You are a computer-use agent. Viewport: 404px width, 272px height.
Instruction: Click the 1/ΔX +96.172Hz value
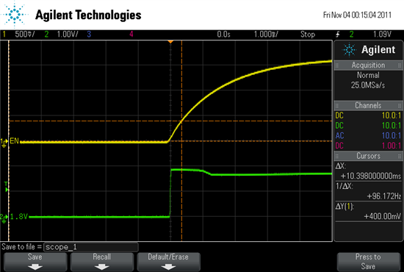coord(384,196)
